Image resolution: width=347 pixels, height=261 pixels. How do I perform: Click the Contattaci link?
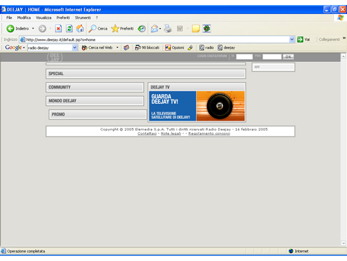coord(147,133)
